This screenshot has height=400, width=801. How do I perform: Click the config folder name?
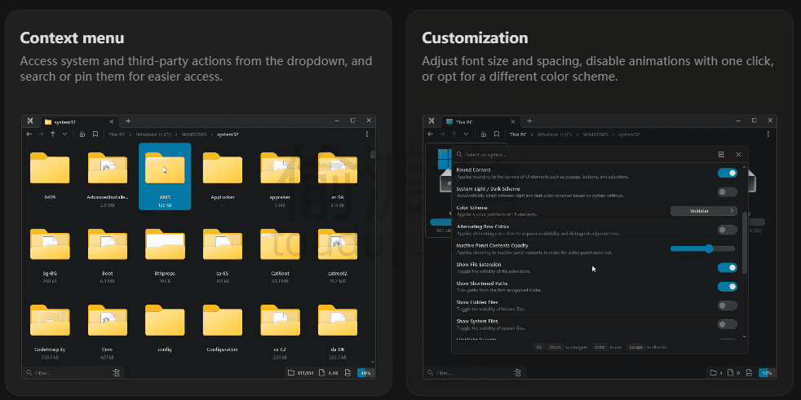[165, 349]
